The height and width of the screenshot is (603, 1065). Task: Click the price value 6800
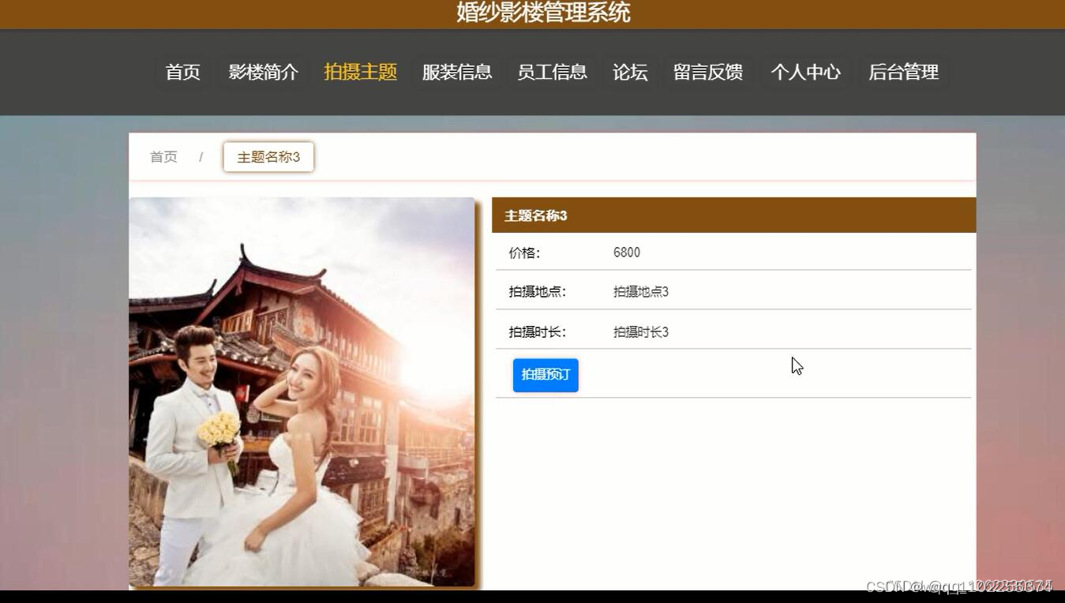[x=626, y=252]
